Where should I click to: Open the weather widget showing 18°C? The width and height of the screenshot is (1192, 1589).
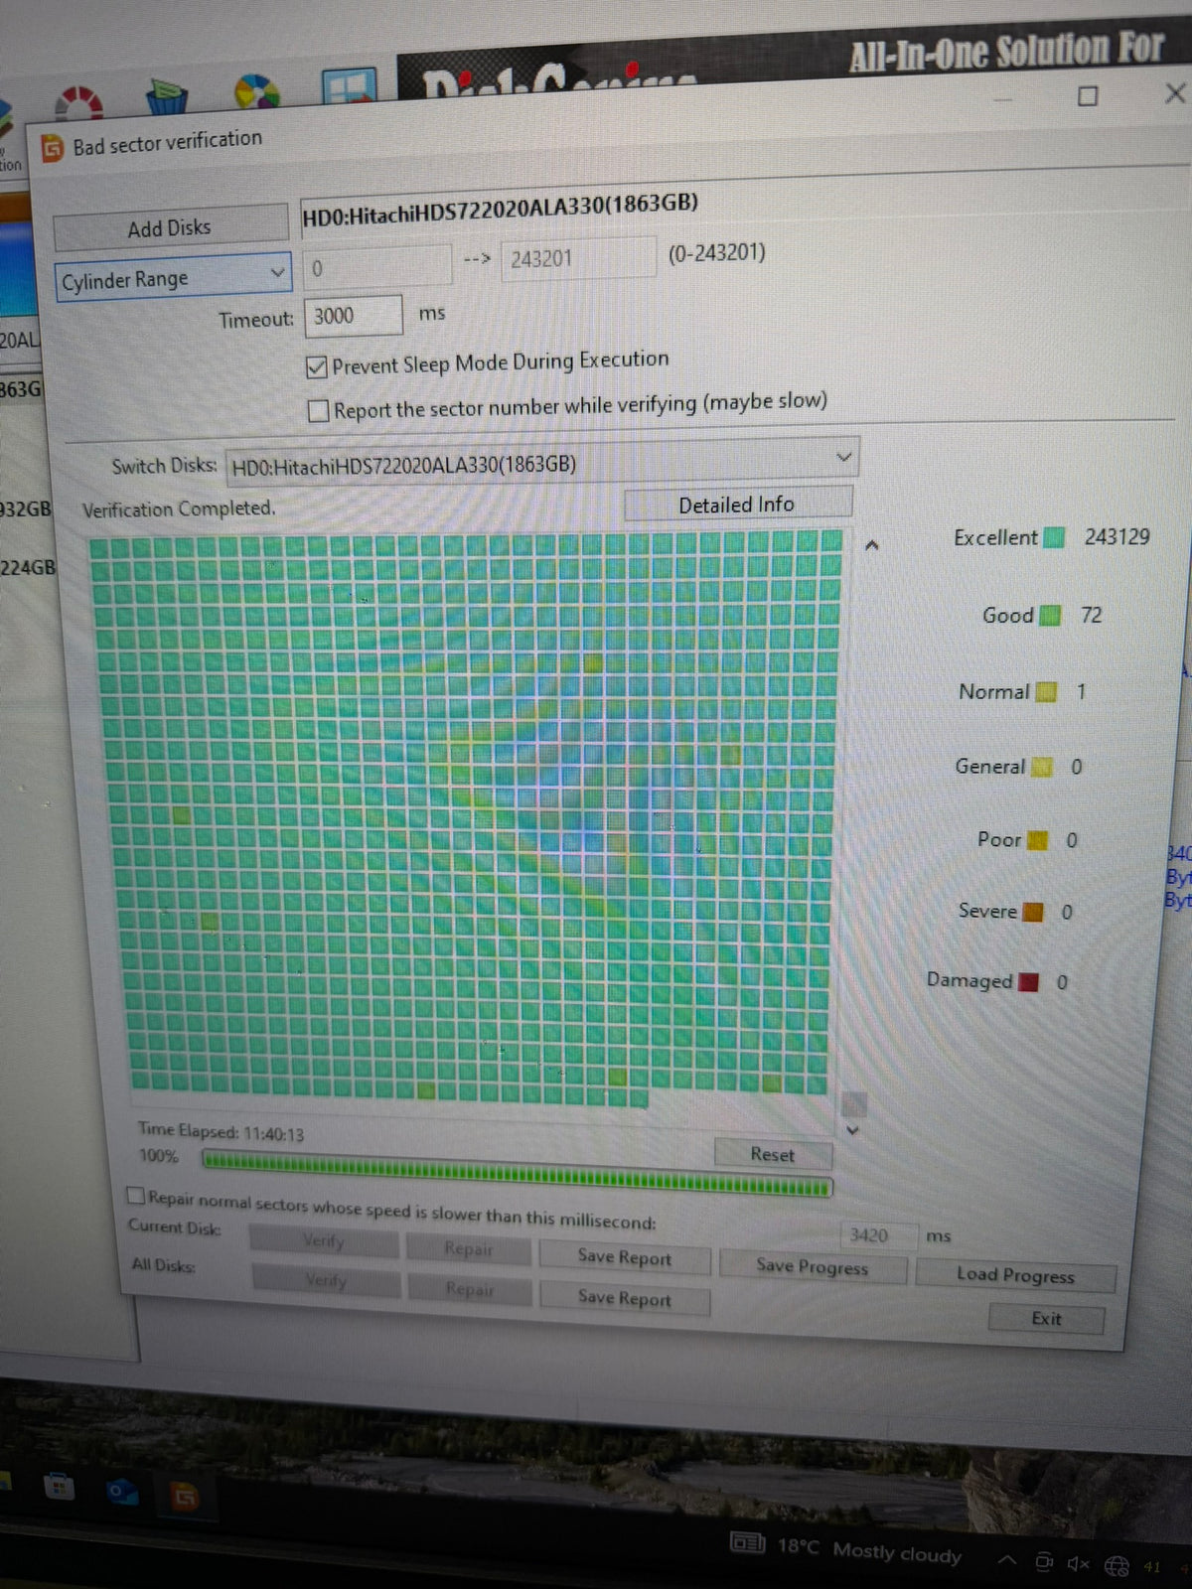(846, 1547)
